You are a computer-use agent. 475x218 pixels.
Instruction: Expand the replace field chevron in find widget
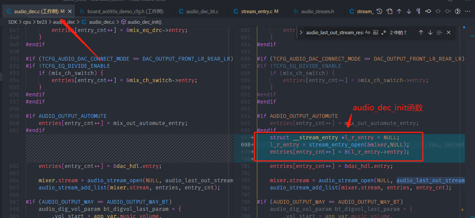click(x=301, y=33)
